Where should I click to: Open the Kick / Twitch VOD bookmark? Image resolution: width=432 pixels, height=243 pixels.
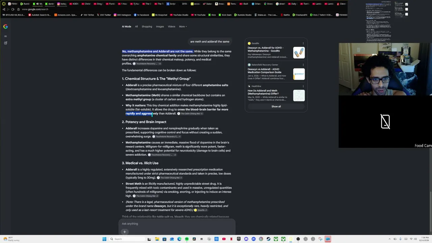coord(322,15)
